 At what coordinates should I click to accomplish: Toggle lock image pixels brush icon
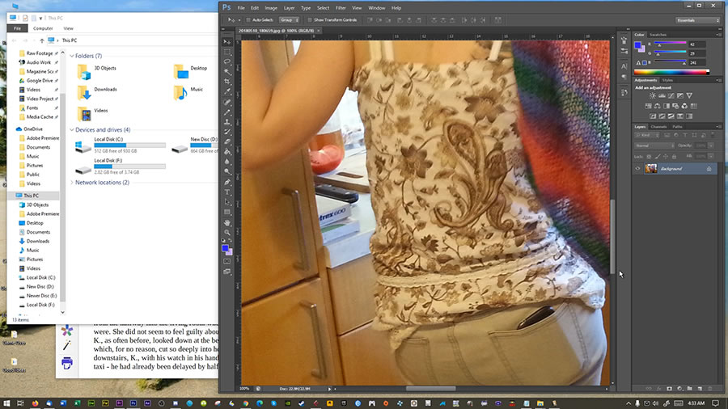[x=658, y=157]
